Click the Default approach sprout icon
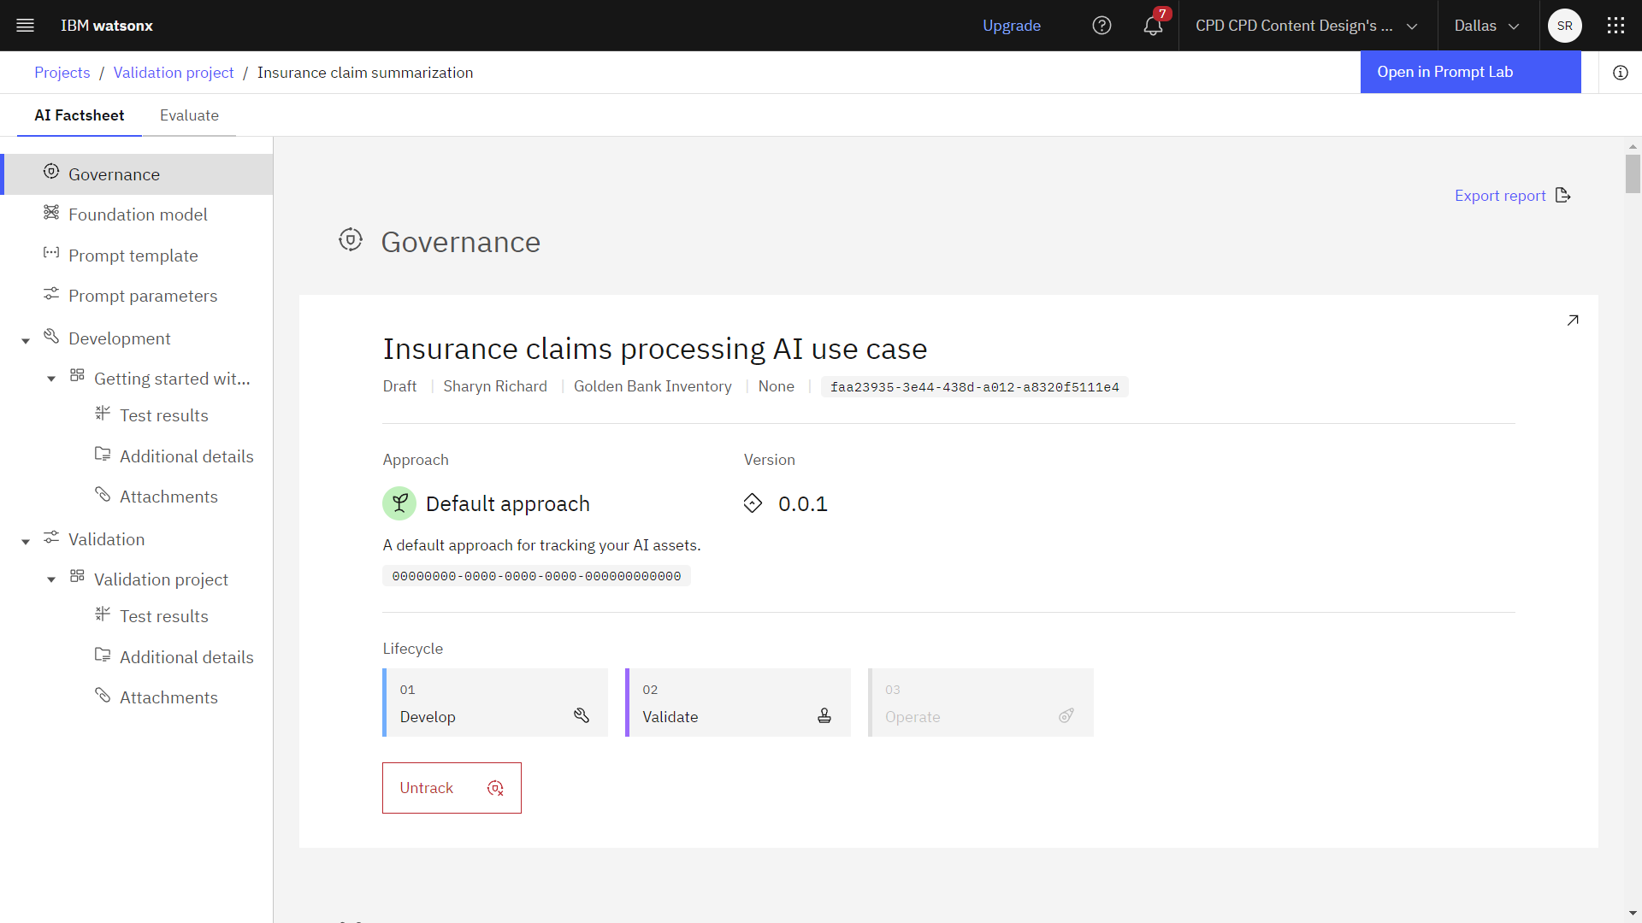Viewport: 1642px width, 923px height. click(x=399, y=503)
